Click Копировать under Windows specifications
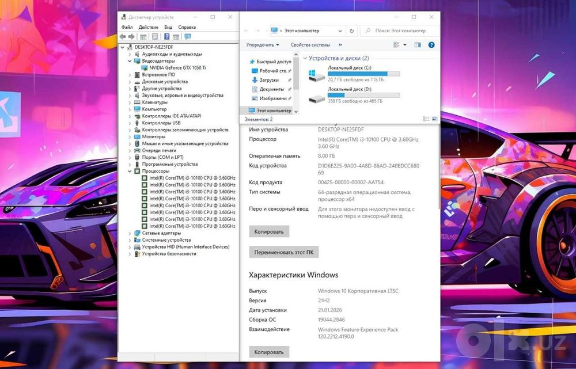The width and height of the screenshot is (576, 369). (x=269, y=352)
